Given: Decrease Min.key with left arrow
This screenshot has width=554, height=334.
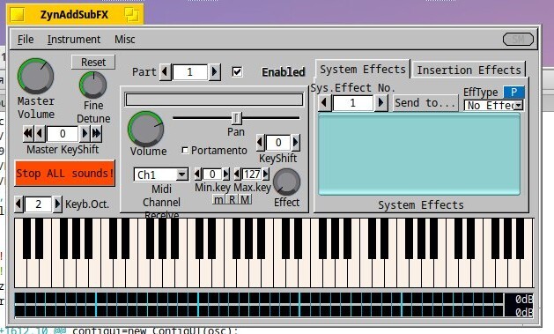Looking at the screenshot, I should tap(198, 174).
